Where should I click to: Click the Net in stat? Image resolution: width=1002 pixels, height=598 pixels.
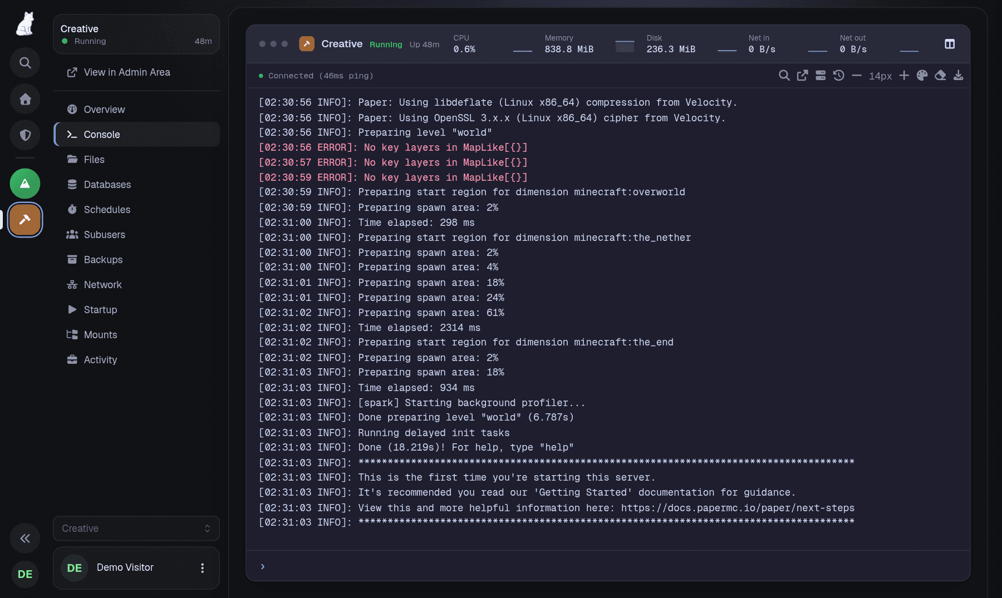[788, 44]
